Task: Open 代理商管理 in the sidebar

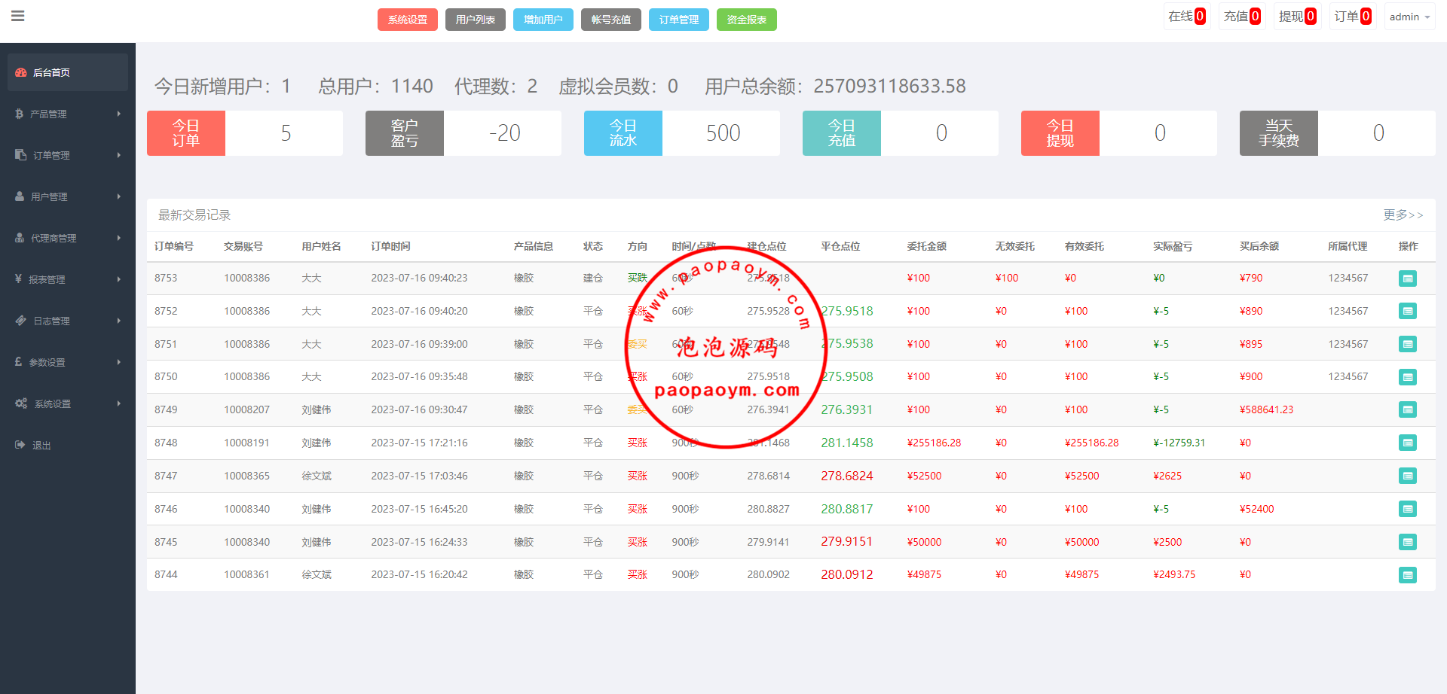Action: [53, 239]
